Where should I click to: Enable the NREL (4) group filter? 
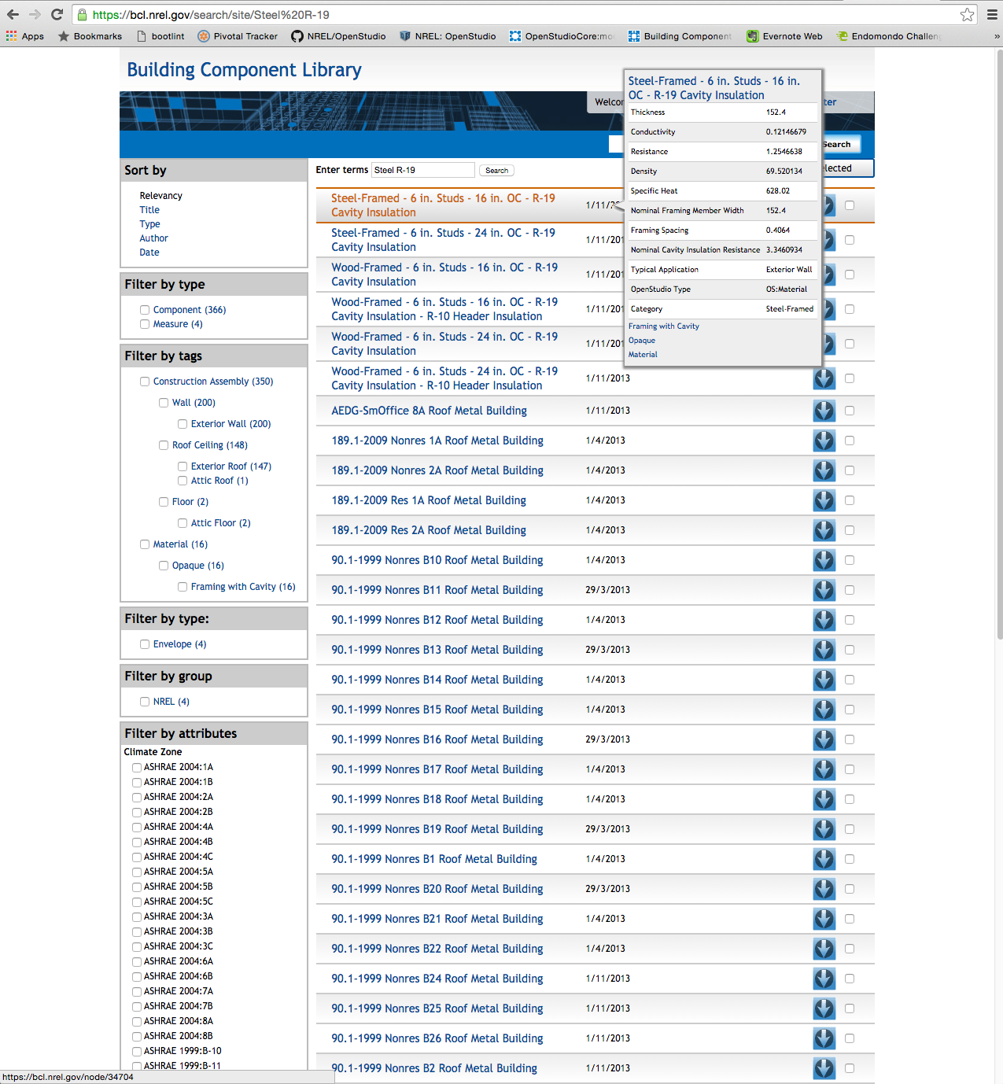click(145, 702)
